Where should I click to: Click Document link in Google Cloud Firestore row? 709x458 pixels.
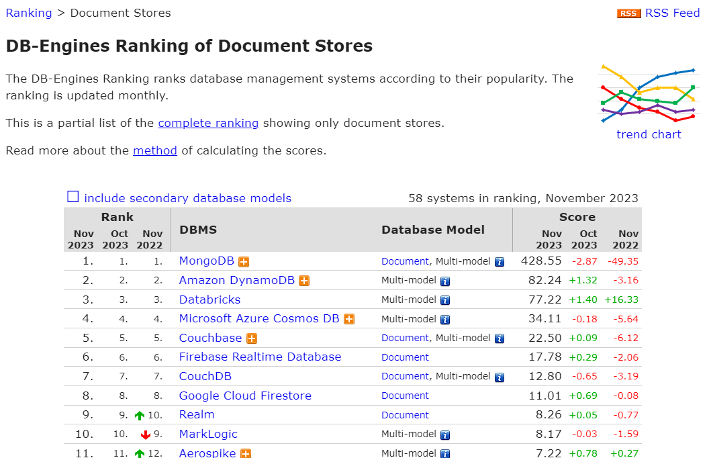[x=405, y=396]
